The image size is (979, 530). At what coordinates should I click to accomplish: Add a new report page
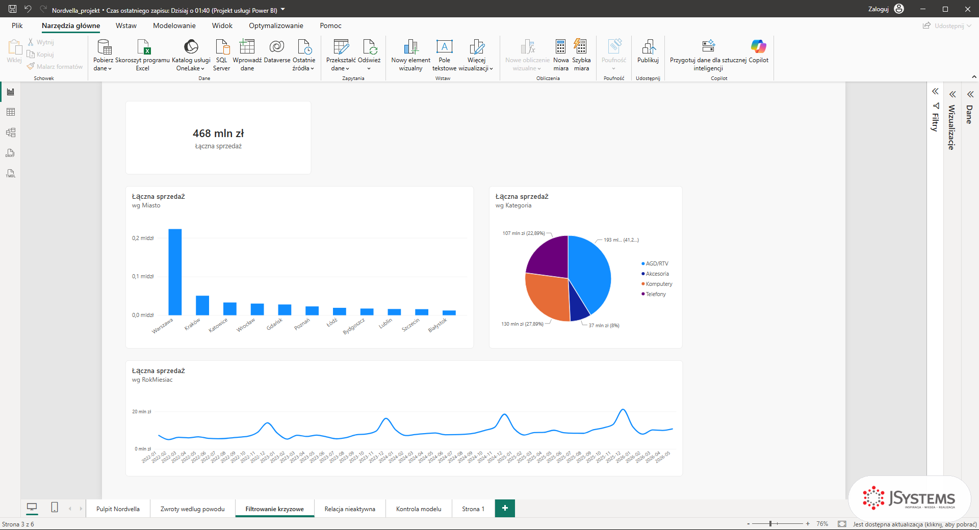click(505, 508)
